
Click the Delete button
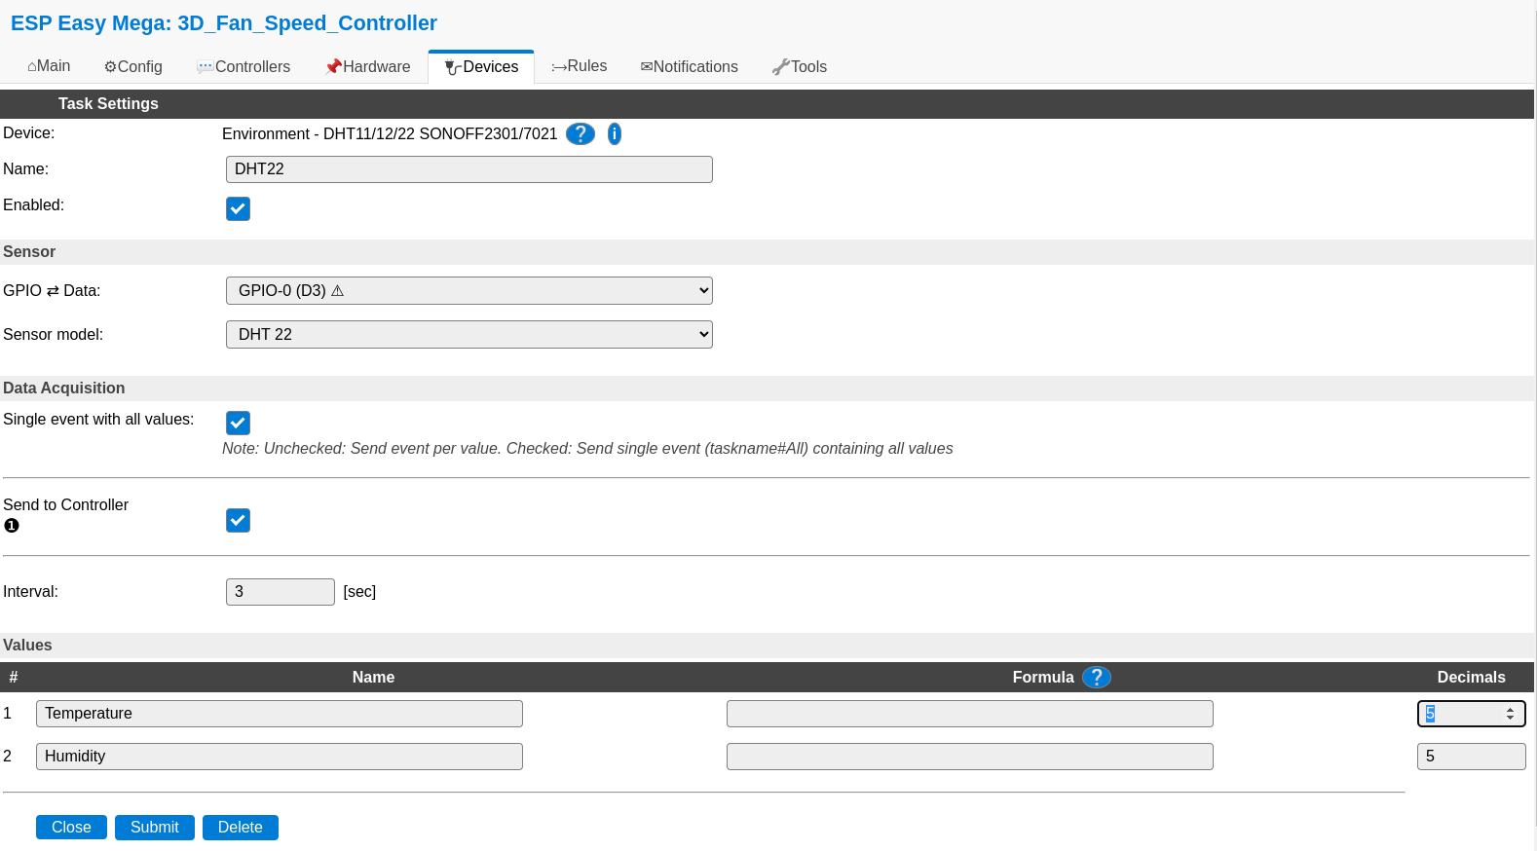(x=241, y=827)
